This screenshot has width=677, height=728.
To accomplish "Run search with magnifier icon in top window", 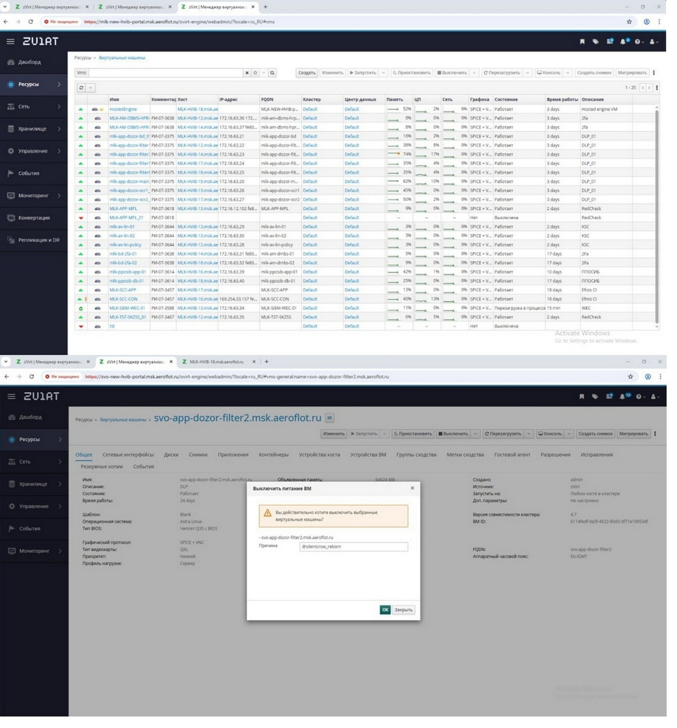I will click(x=272, y=73).
